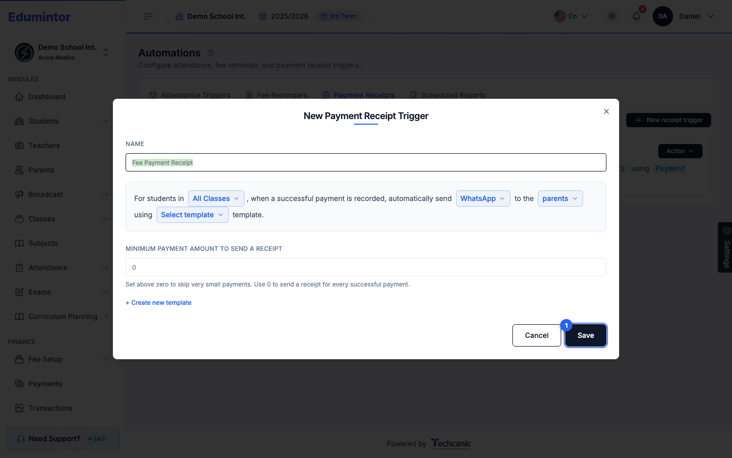732x458 pixels.
Task: Click the Dashboard home icon in sidebar
Action: pos(19,97)
